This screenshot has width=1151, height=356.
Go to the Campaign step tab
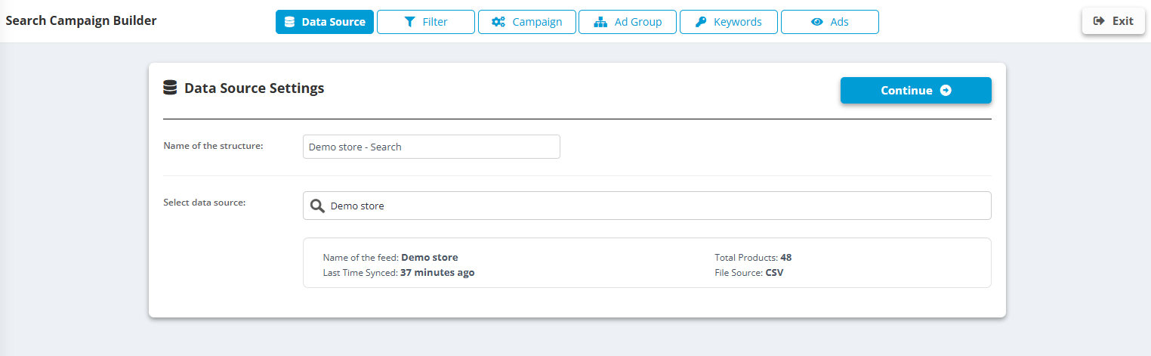(526, 22)
